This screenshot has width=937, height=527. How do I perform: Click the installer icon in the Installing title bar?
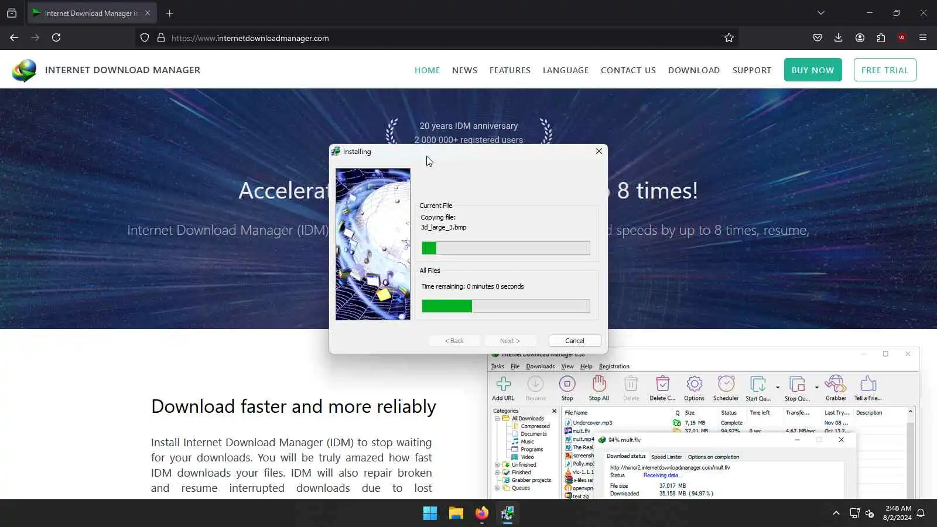pyautogui.click(x=336, y=151)
